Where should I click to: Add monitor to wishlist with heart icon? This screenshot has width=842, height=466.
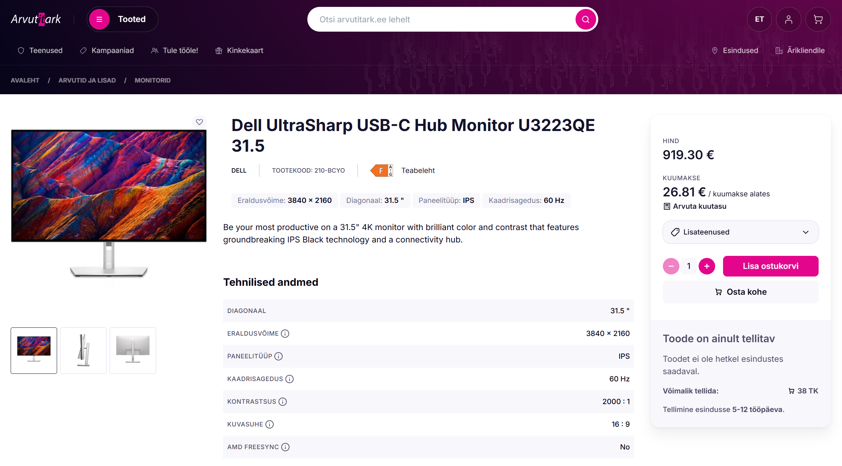(199, 122)
